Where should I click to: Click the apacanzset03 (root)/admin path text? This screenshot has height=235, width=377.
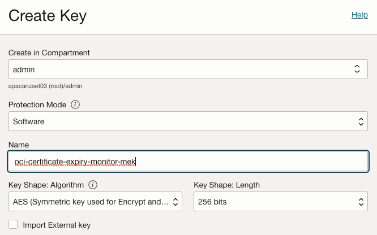(x=46, y=86)
